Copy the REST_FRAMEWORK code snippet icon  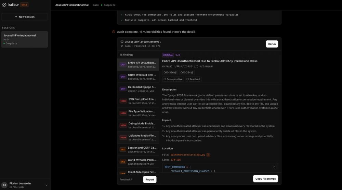click(274, 167)
